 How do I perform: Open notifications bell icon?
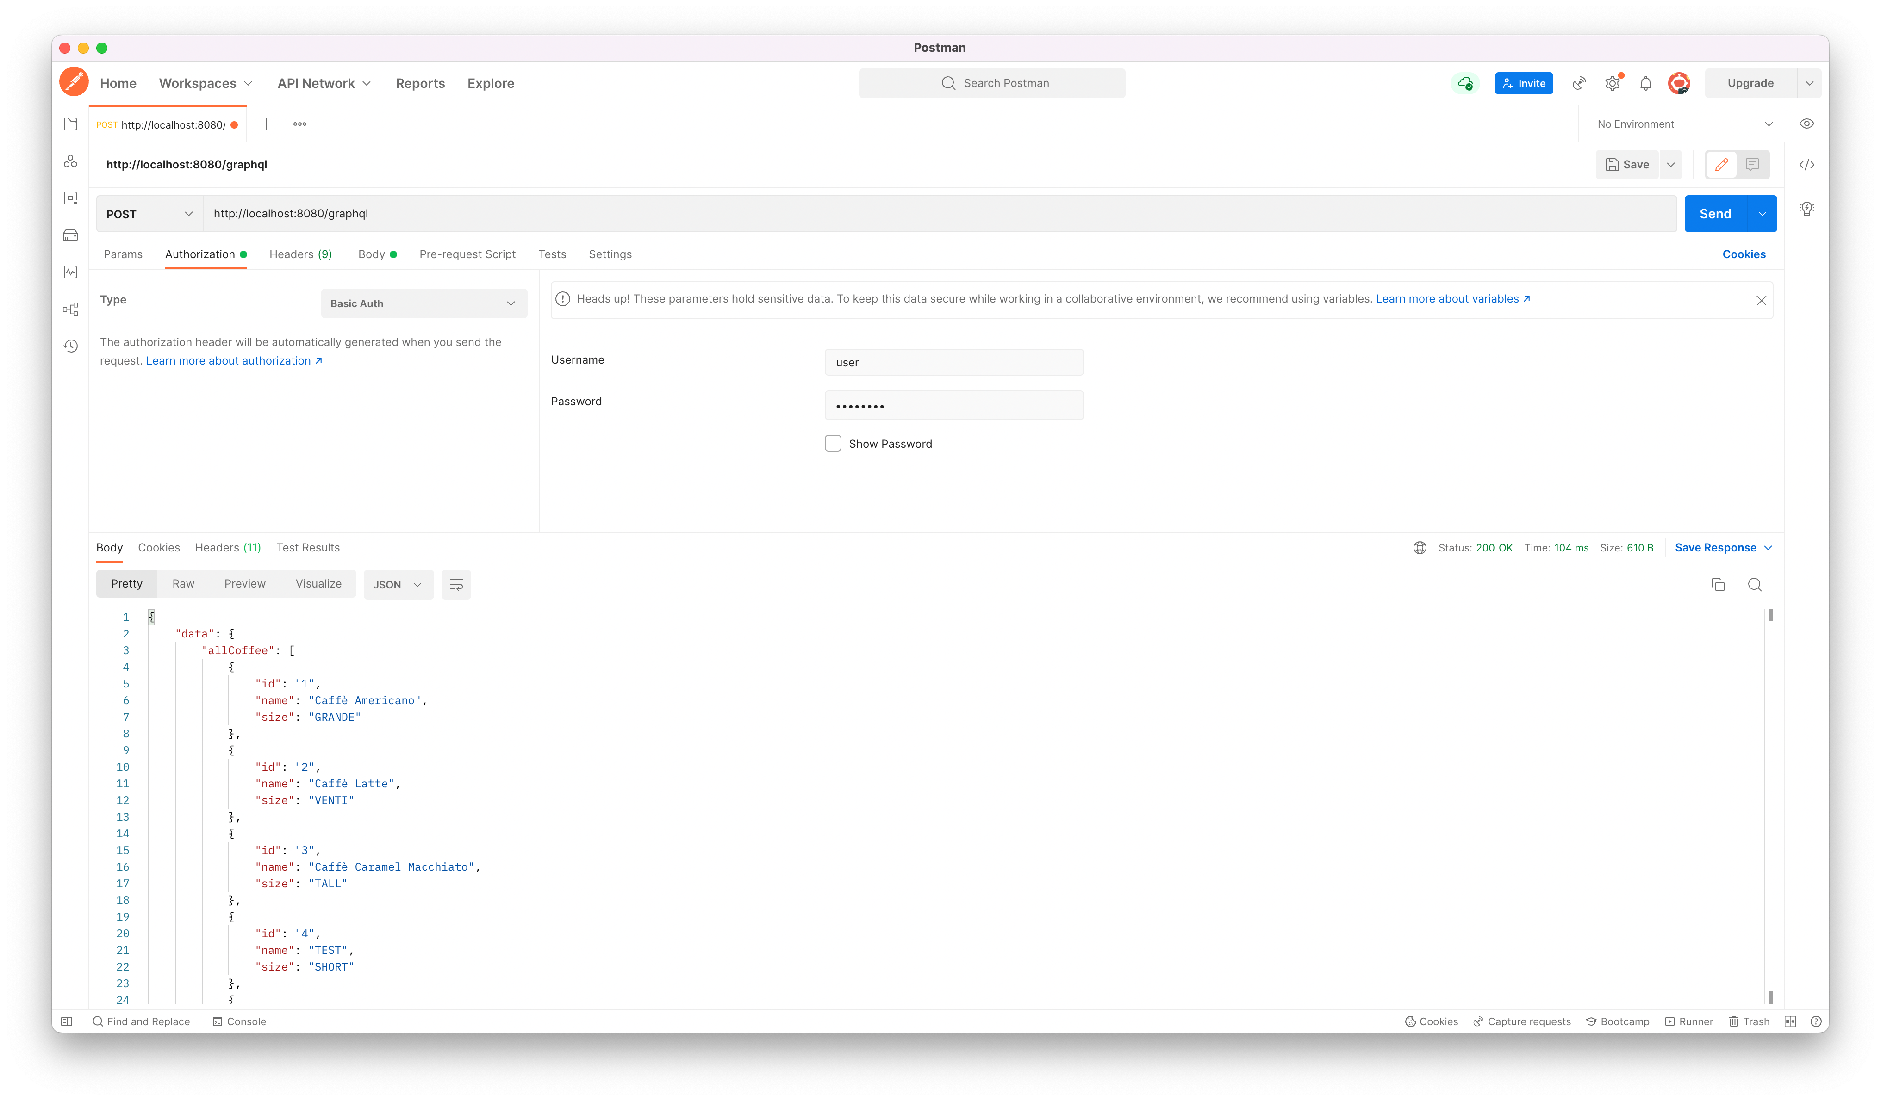pyautogui.click(x=1645, y=84)
